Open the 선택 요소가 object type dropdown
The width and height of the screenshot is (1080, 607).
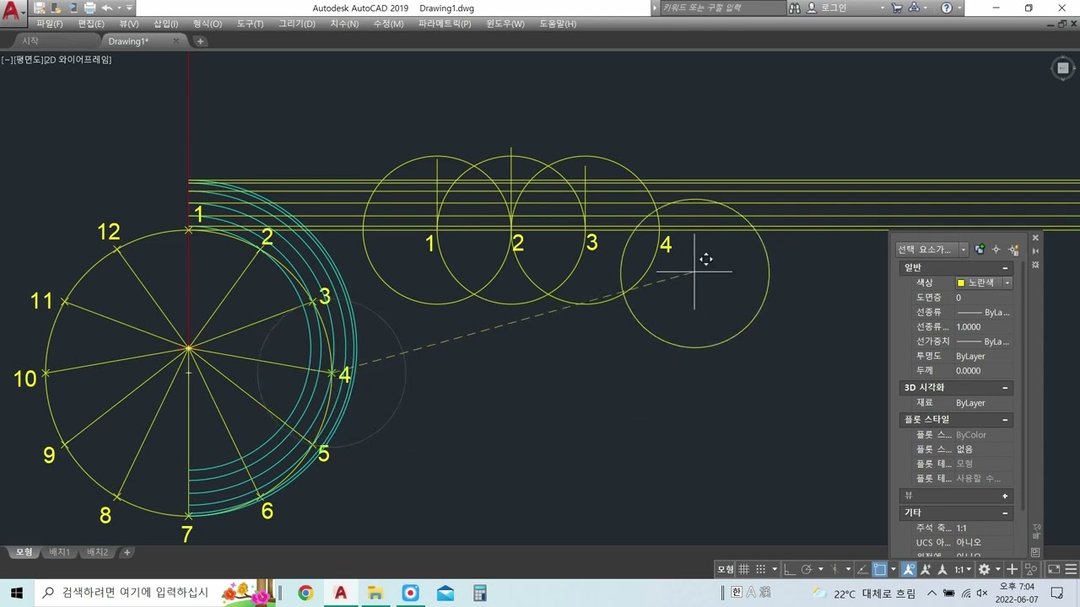click(933, 250)
